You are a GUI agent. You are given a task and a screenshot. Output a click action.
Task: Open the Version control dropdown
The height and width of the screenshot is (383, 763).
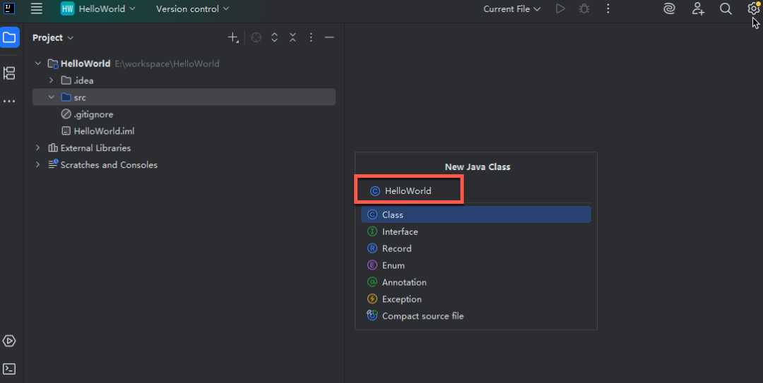click(192, 8)
